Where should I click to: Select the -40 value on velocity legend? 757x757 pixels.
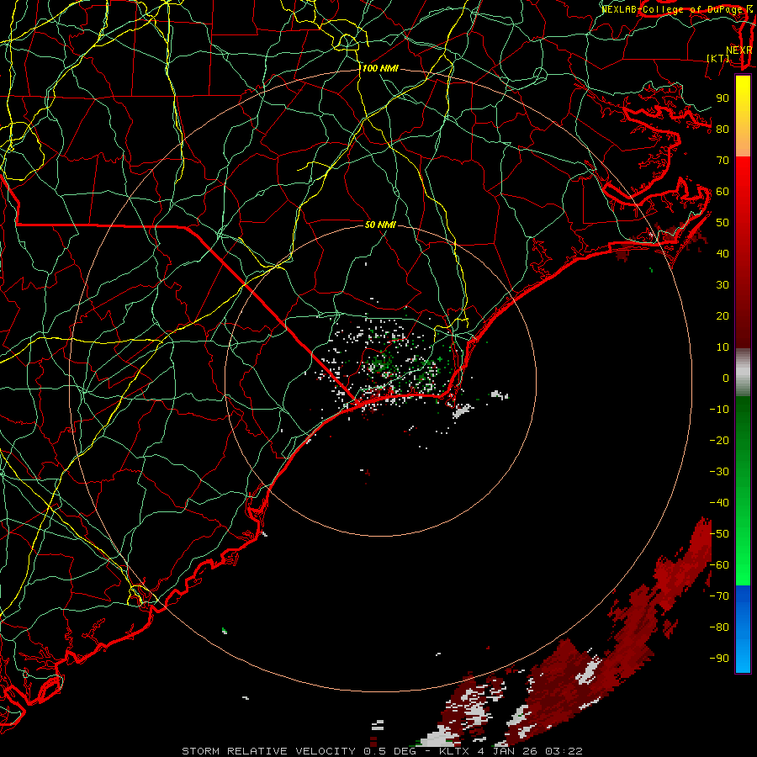coord(719,503)
